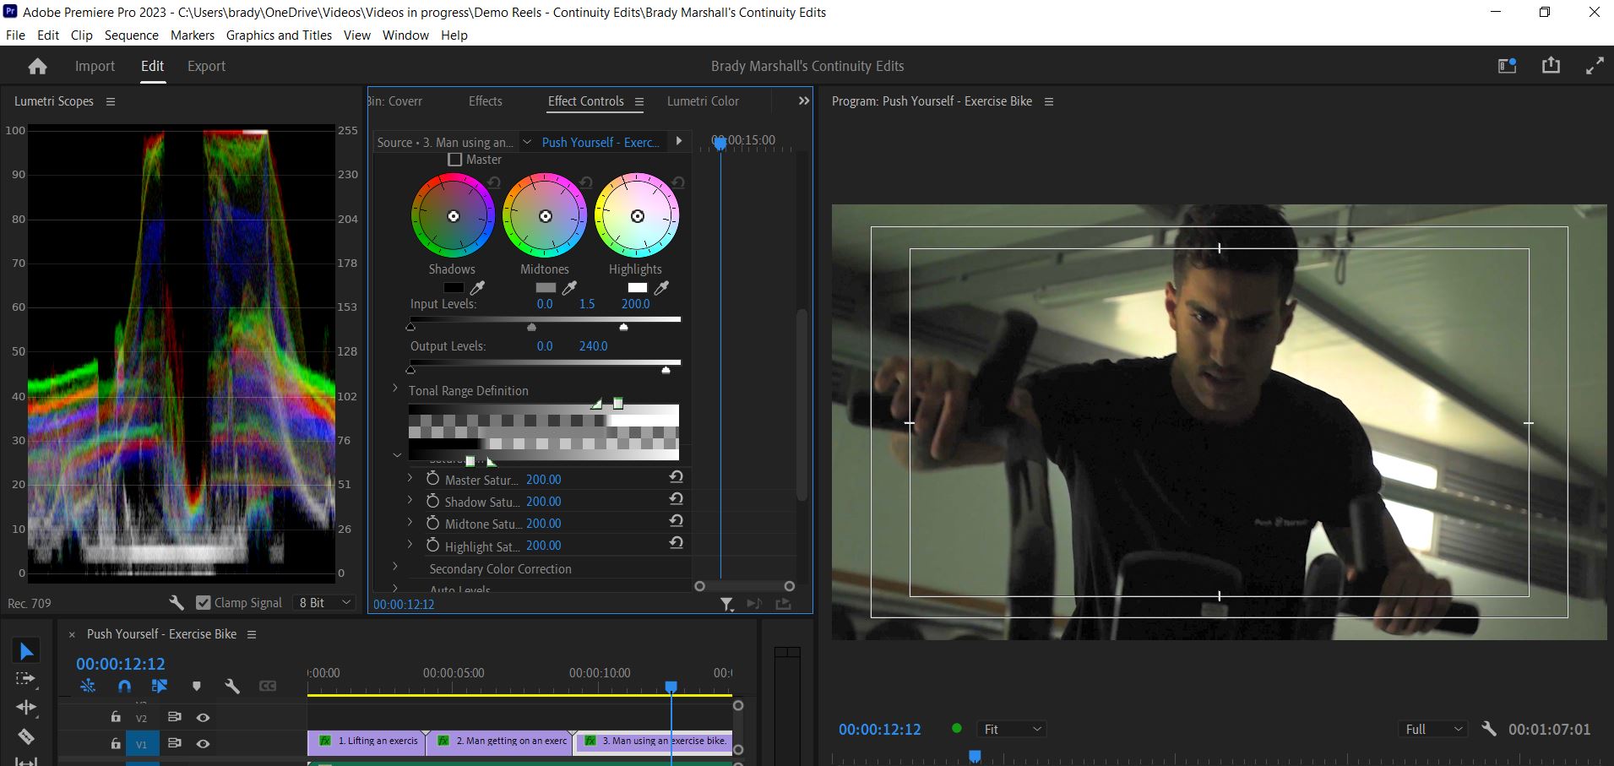Open the Quick Export share icon
Image resolution: width=1614 pixels, height=766 pixels.
1551,66
